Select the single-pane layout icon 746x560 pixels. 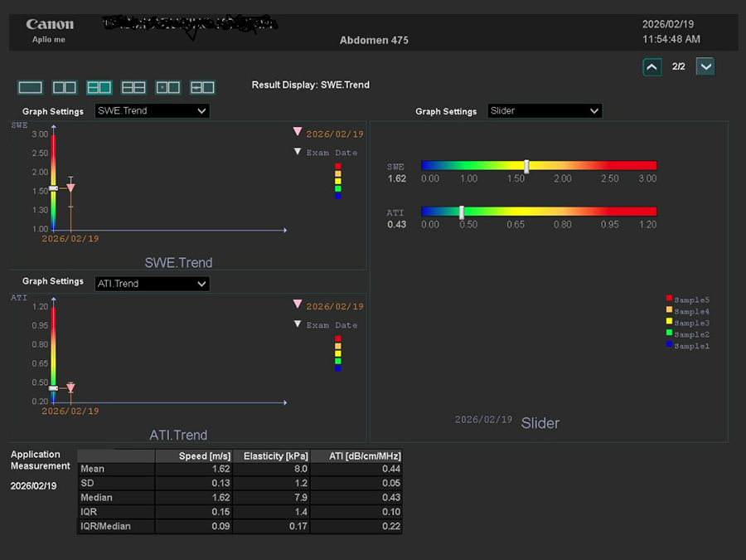click(x=30, y=87)
